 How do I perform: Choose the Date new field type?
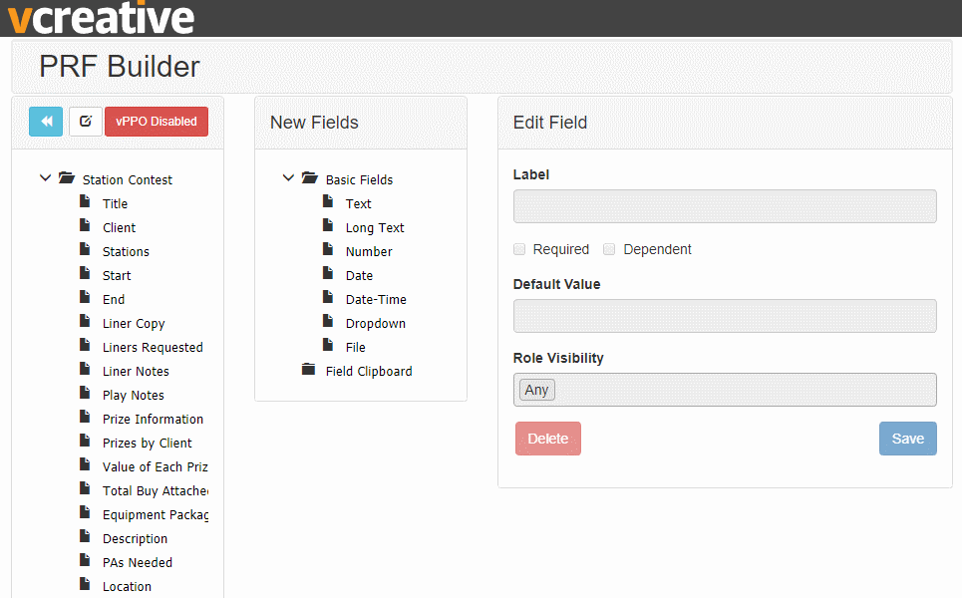(x=359, y=275)
